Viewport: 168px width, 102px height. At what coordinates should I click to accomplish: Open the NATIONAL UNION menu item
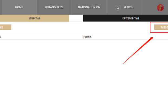coord(89,7)
